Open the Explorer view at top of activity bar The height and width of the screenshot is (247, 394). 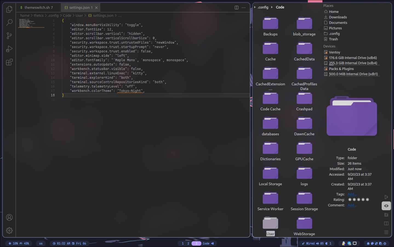[9, 9]
